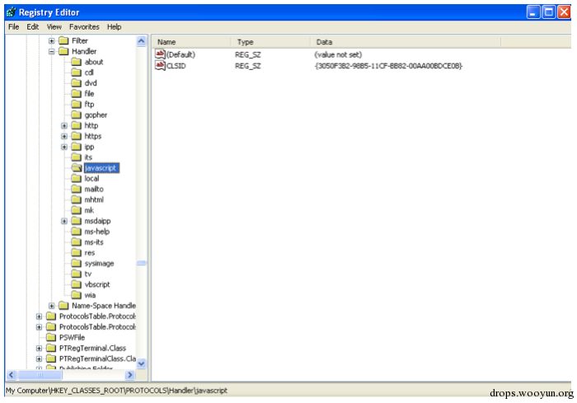Click the Name column header
The image size is (577, 403).
pos(192,42)
